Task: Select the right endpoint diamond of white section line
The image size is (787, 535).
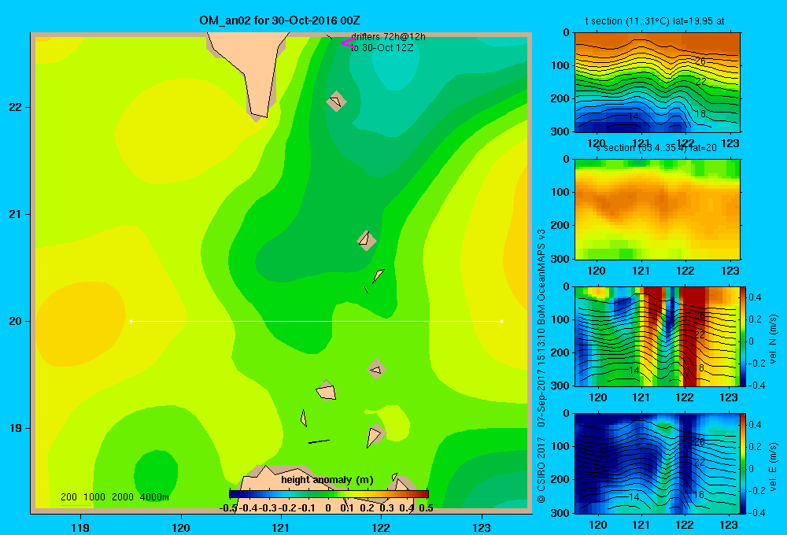Action: click(502, 321)
